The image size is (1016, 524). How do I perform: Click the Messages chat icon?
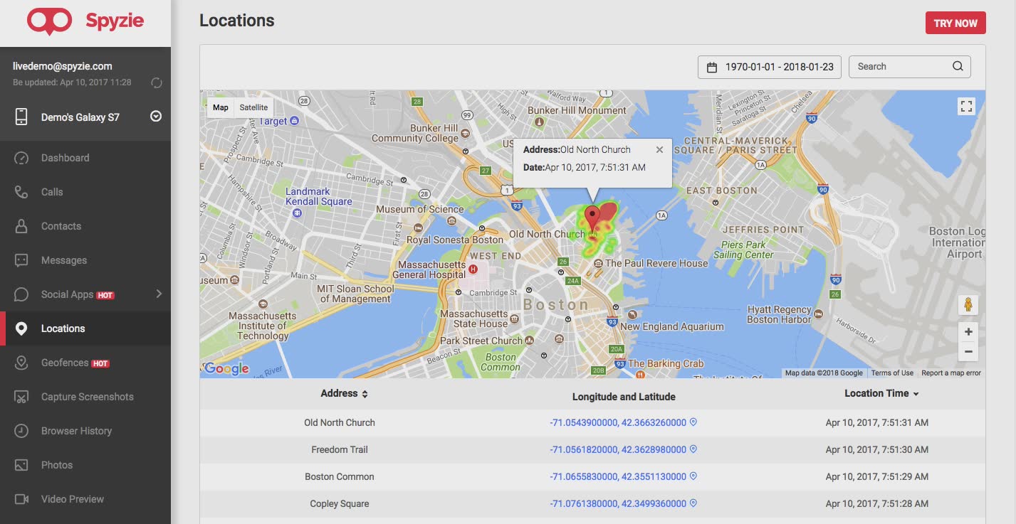point(21,260)
